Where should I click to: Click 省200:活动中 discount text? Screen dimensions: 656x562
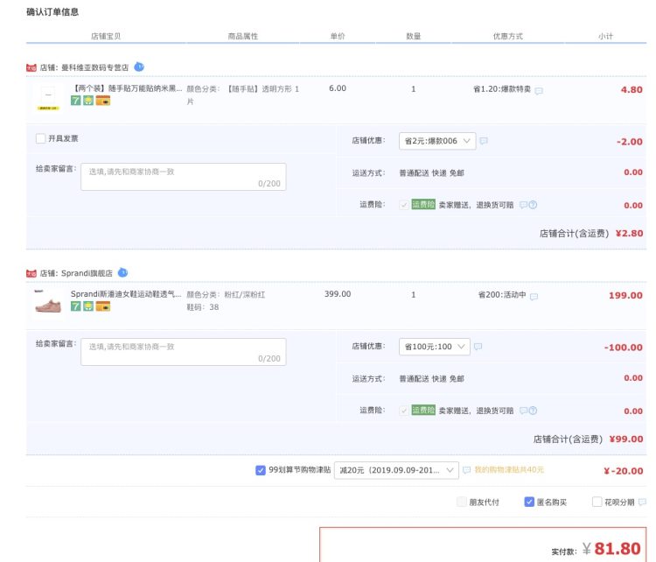[x=502, y=295]
